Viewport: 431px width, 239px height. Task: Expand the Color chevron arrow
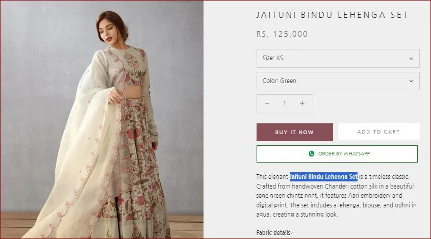(x=411, y=81)
